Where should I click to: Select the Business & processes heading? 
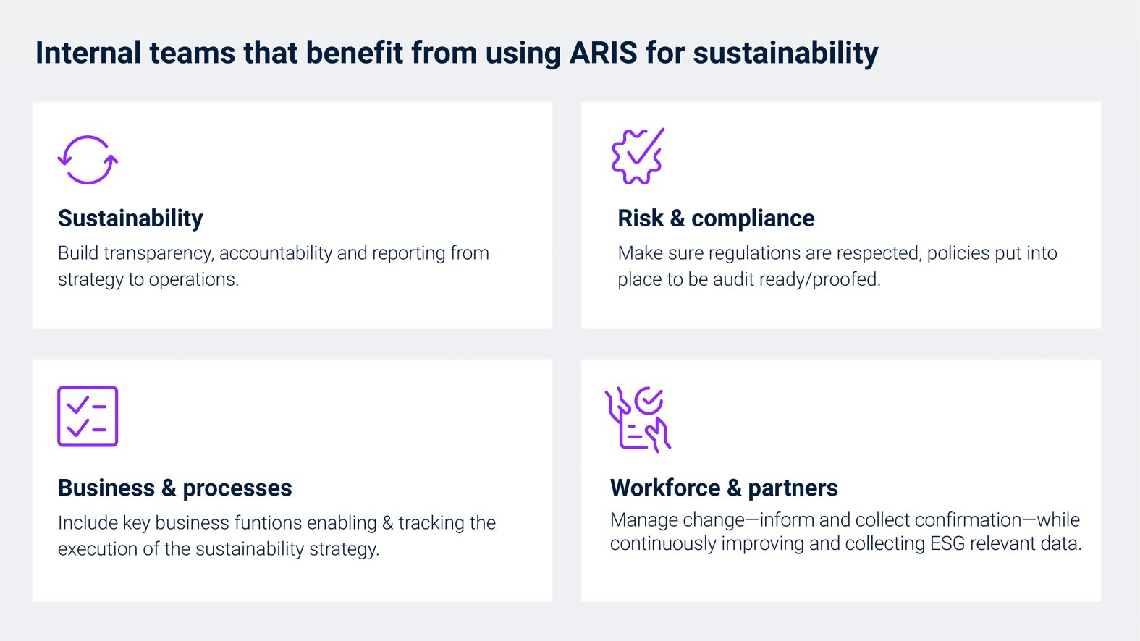(x=175, y=488)
